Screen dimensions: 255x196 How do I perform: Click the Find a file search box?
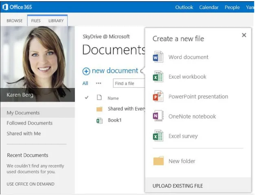(129, 83)
